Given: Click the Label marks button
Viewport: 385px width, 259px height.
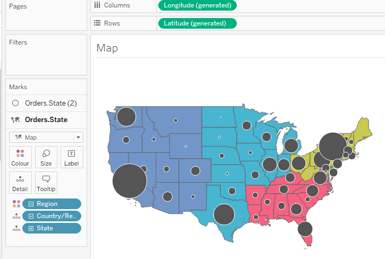Looking at the screenshot, I should pos(72,158).
